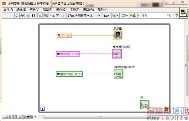Select the 停止 STOP button terminal
This screenshot has height=121, width=189.
click(145, 105)
